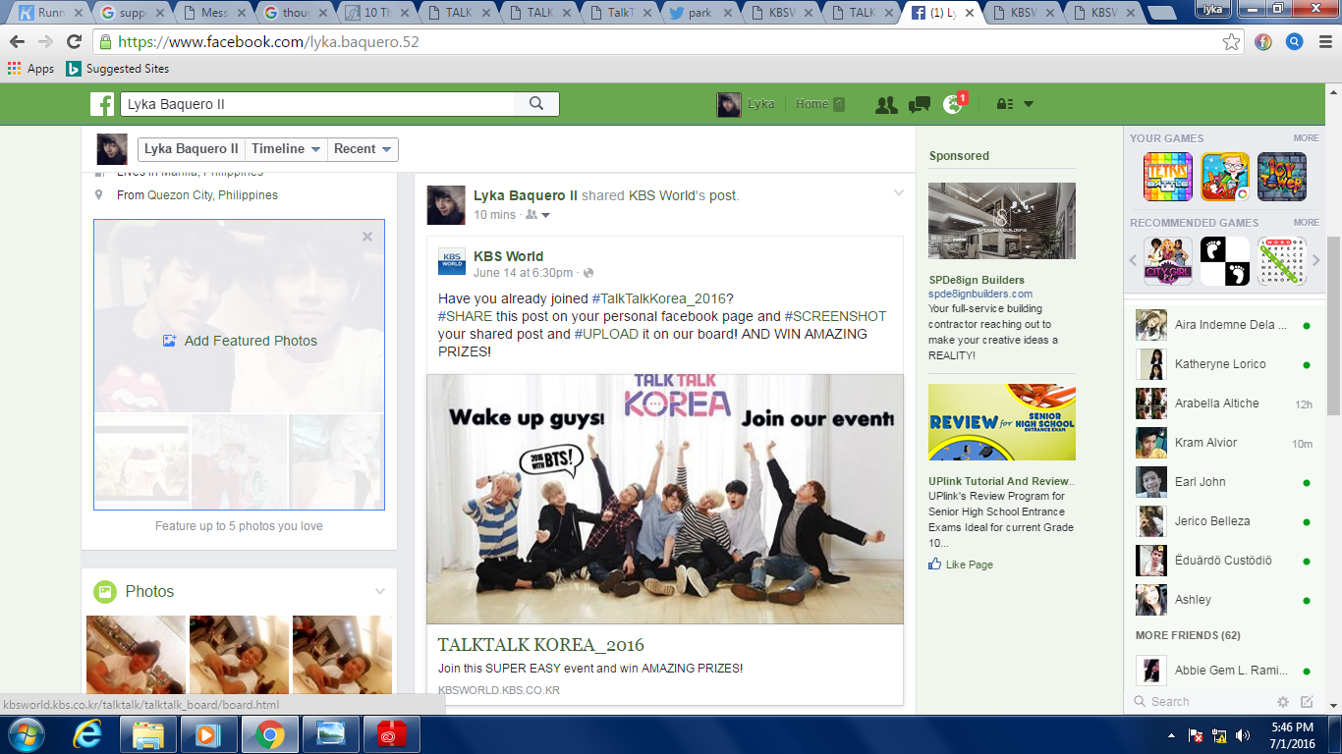
Task: Open the TALKTALK KOREA_2016 link title
Action: (x=541, y=645)
